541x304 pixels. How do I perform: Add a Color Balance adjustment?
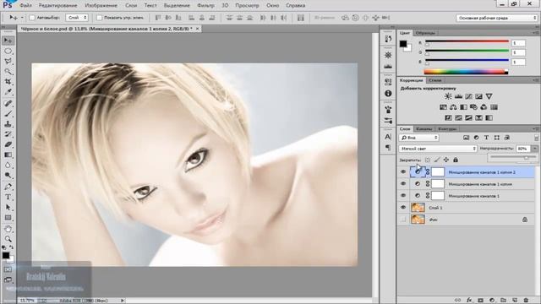(453, 107)
